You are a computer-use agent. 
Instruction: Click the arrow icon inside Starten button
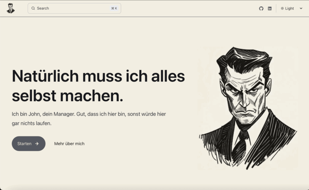click(37, 144)
